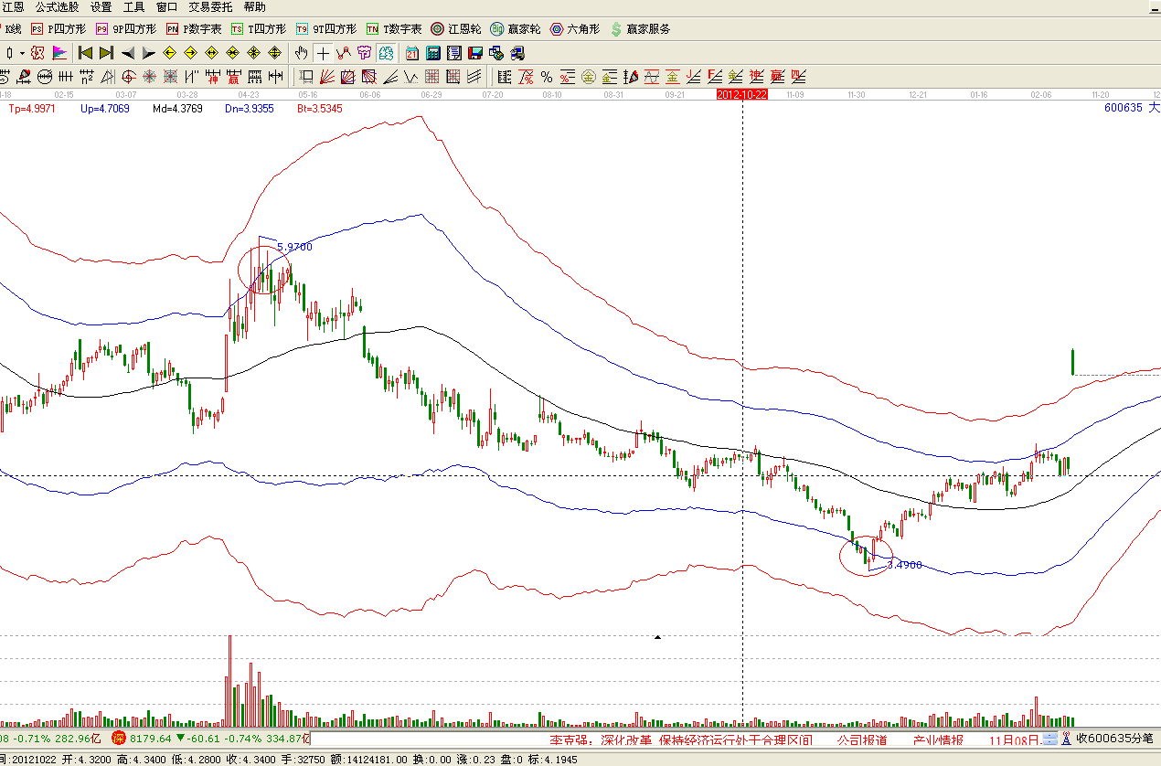Toggle the T数字表 number table
Viewport: 1161px width, 766px height.
coord(394,29)
